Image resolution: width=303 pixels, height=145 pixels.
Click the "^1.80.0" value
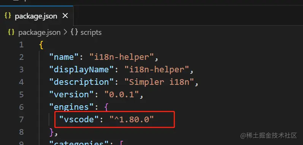(132, 119)
